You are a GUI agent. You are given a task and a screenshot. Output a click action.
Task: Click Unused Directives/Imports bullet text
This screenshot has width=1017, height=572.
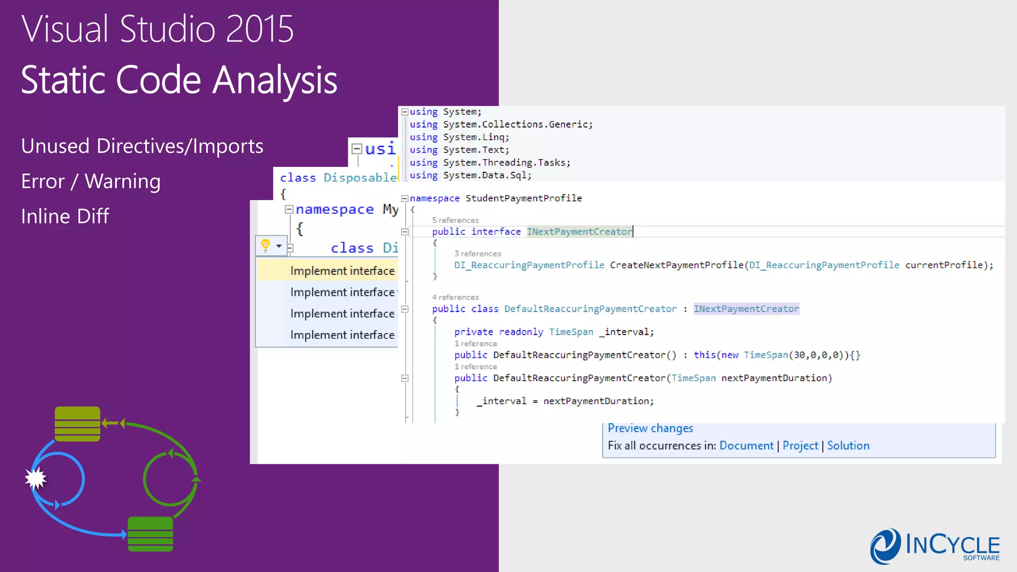tap(142, 146)
